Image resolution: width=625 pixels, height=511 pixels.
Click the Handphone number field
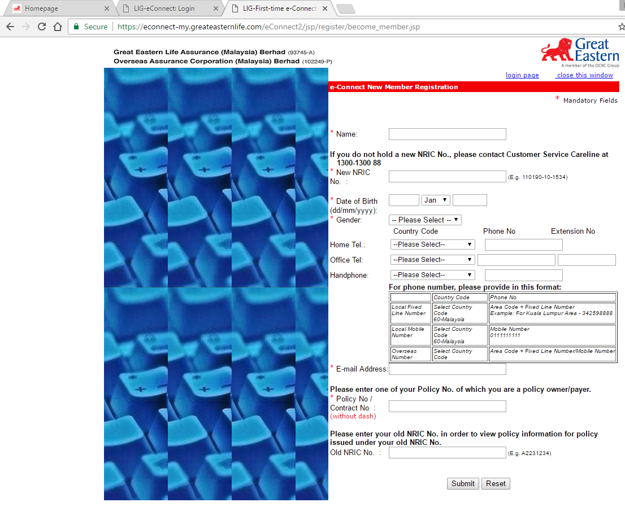click(x=523, y=275)
